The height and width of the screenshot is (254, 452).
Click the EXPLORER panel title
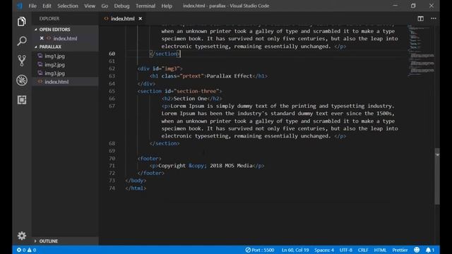coord(49,19)
